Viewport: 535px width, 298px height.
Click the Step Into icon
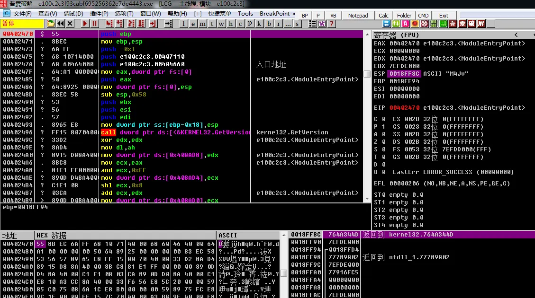[x=109, y=23]
